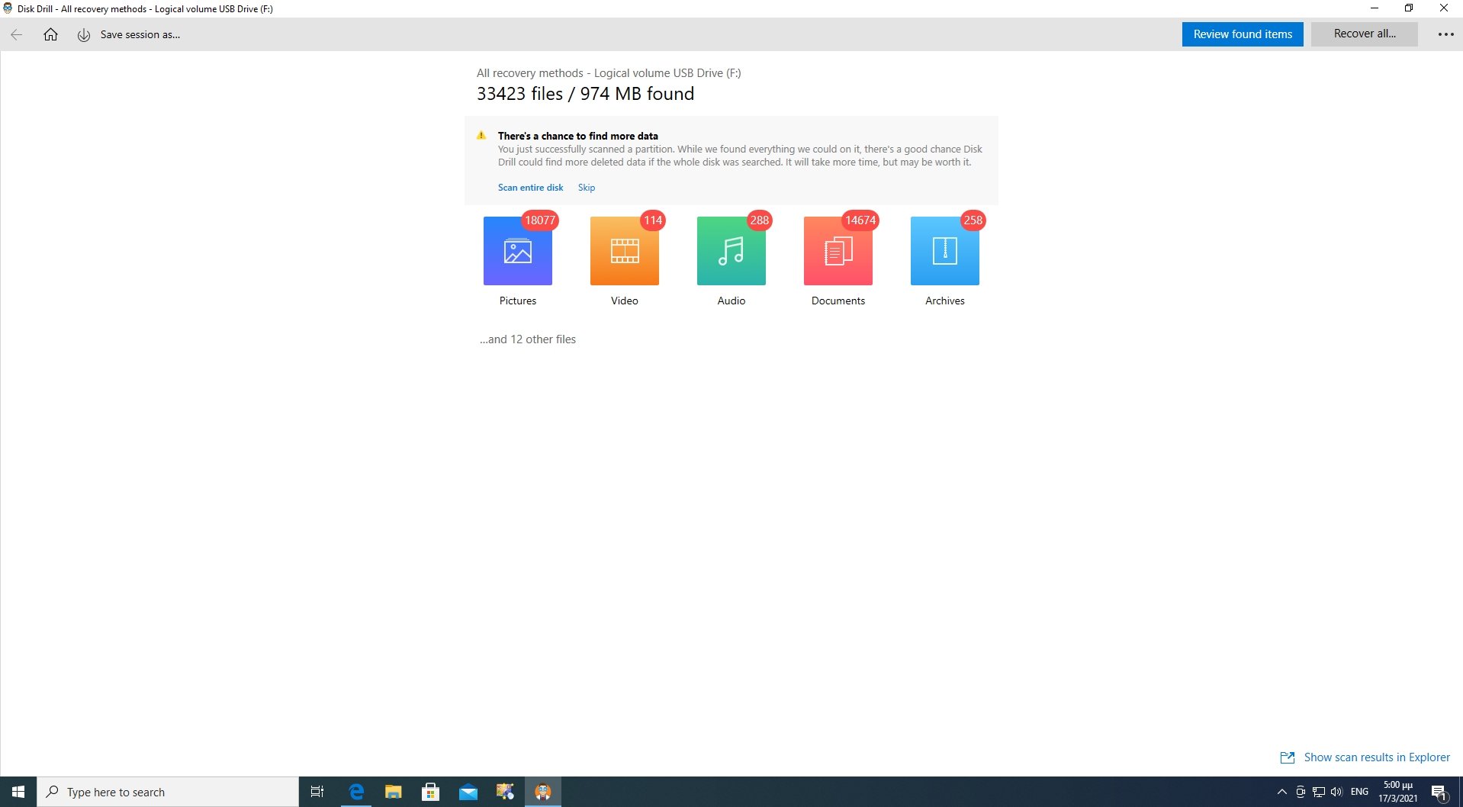The width and height of the screenshot is (1463, 807).
Task: Open the three-dot more options menu
Action: pos(1445,34)
